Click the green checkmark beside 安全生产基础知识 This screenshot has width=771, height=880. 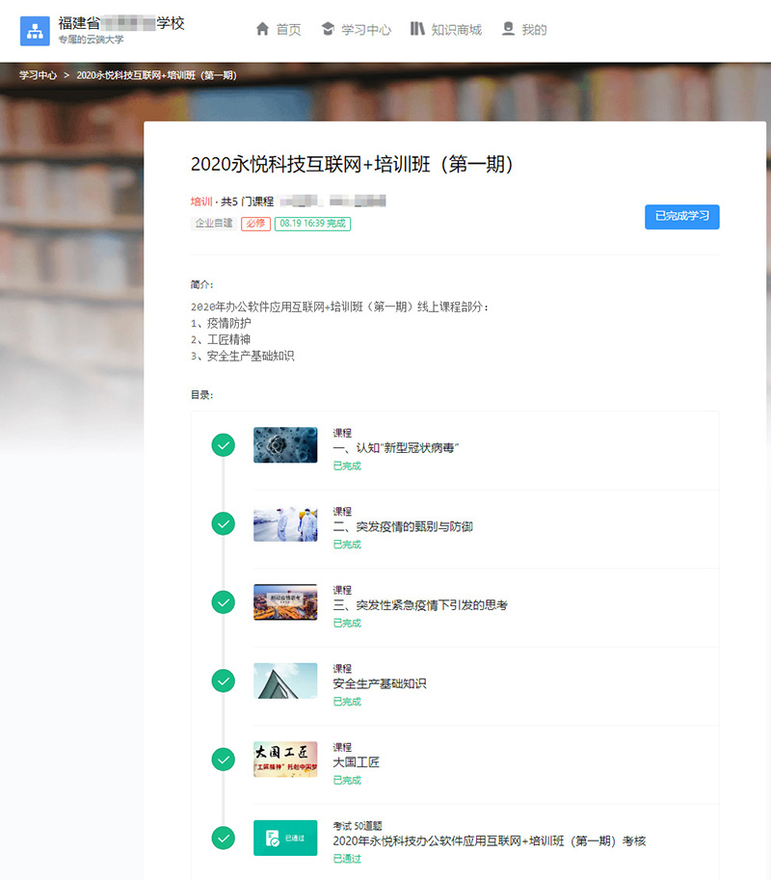tap(223, 680)
